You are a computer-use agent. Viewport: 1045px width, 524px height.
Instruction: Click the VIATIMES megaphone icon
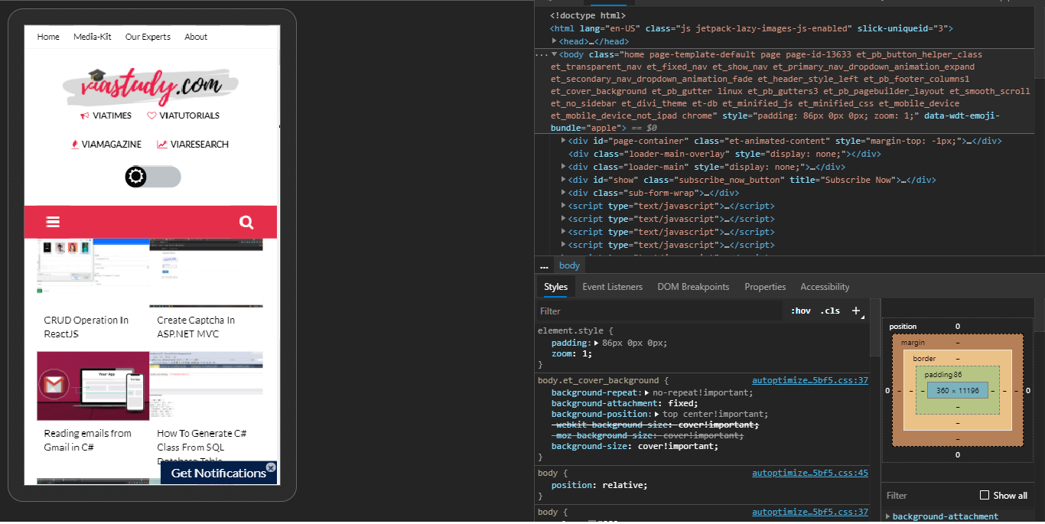point(85,116)
